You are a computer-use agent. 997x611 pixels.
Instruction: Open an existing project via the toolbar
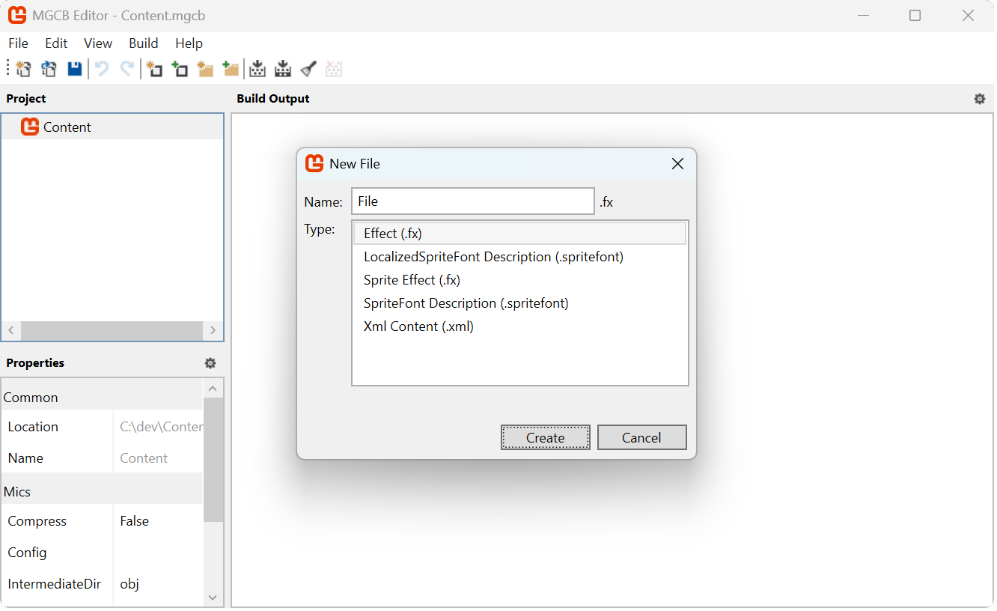[x=49, y=68]
